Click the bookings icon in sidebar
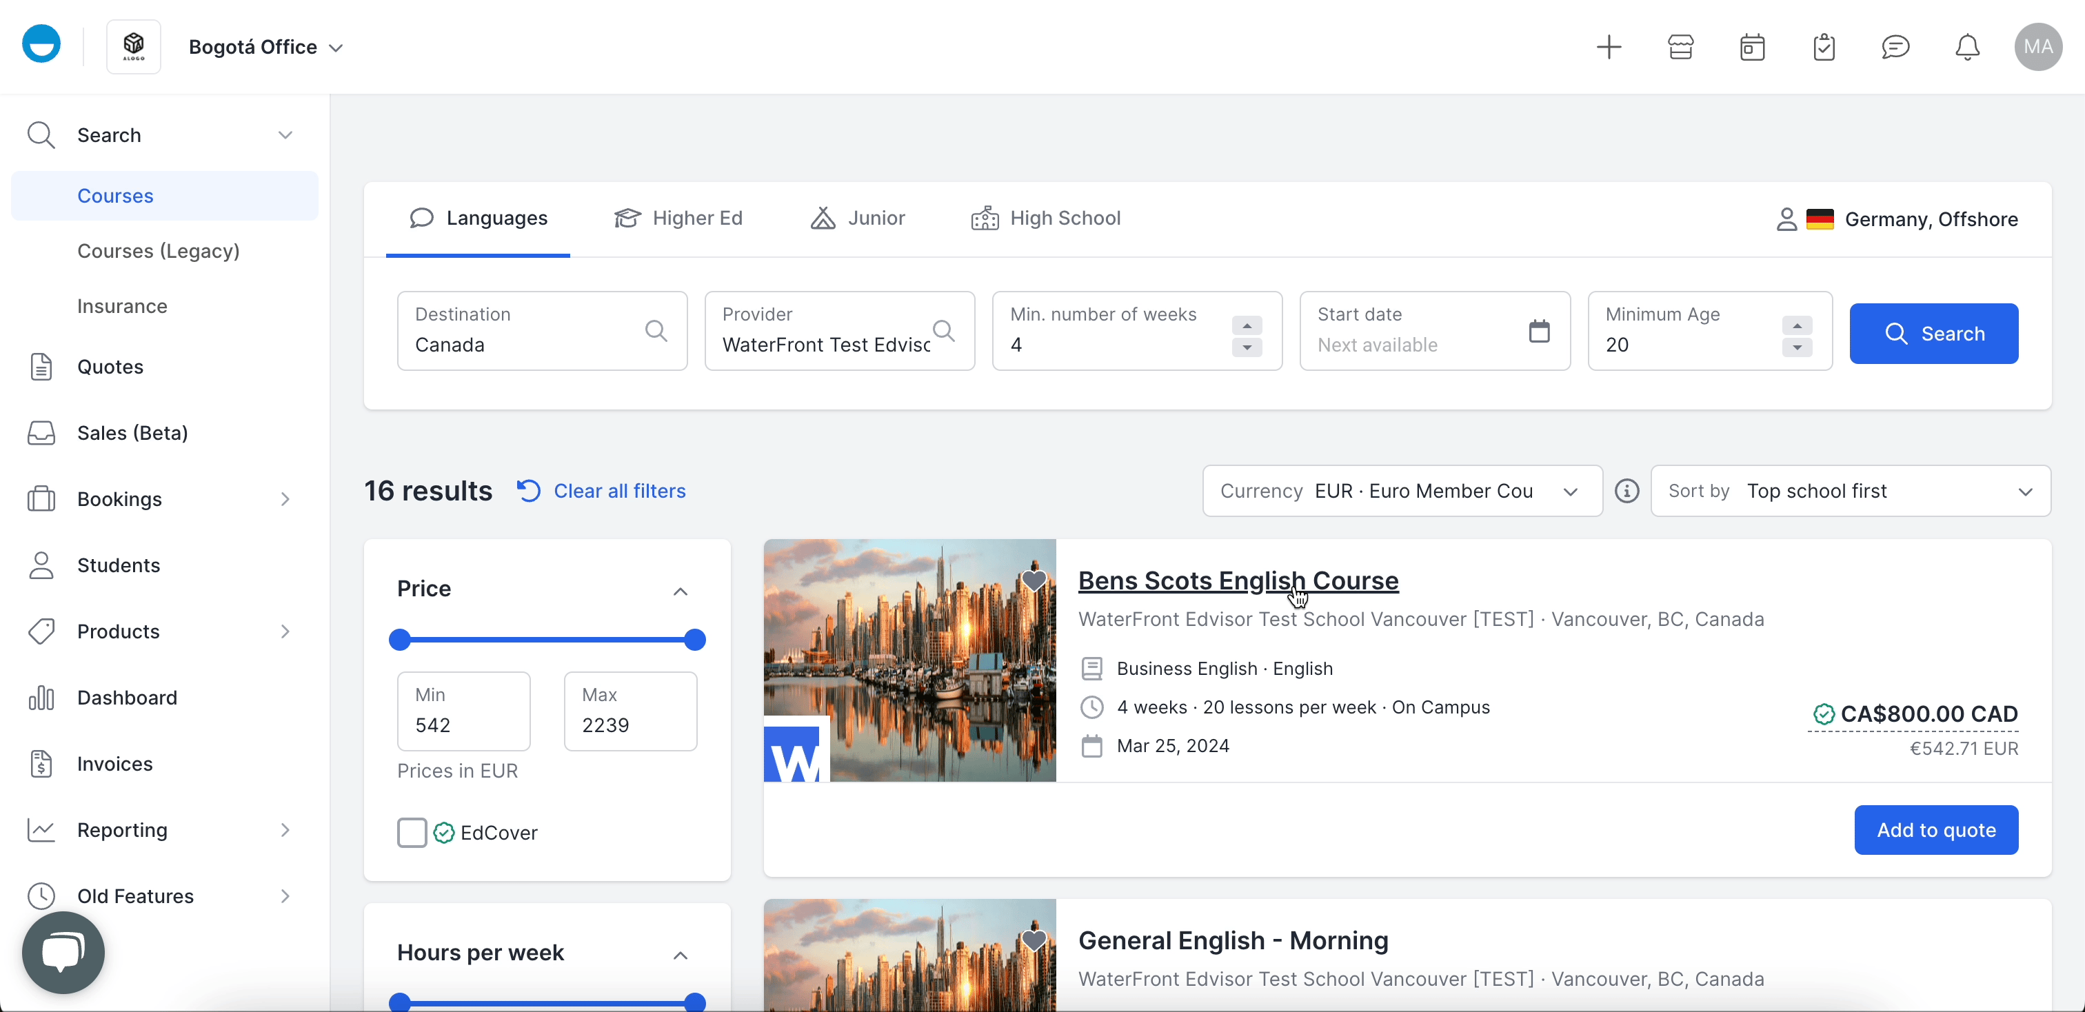The image size is (2085, 1012). (x=40, y=497)
